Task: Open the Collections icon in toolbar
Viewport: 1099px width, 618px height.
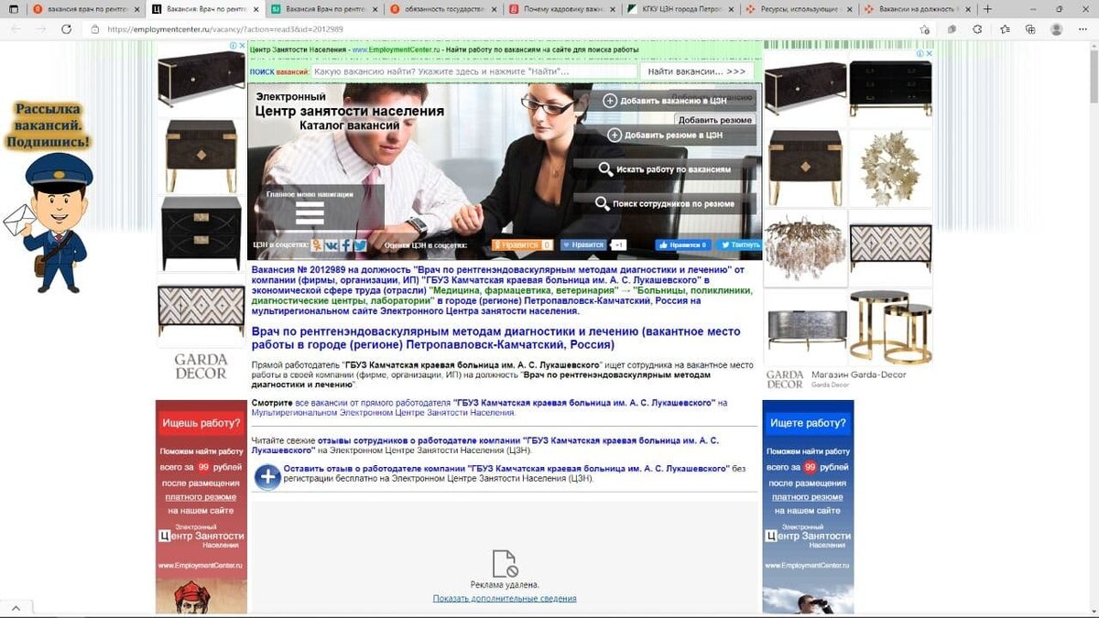Action: coord(1030,29)
